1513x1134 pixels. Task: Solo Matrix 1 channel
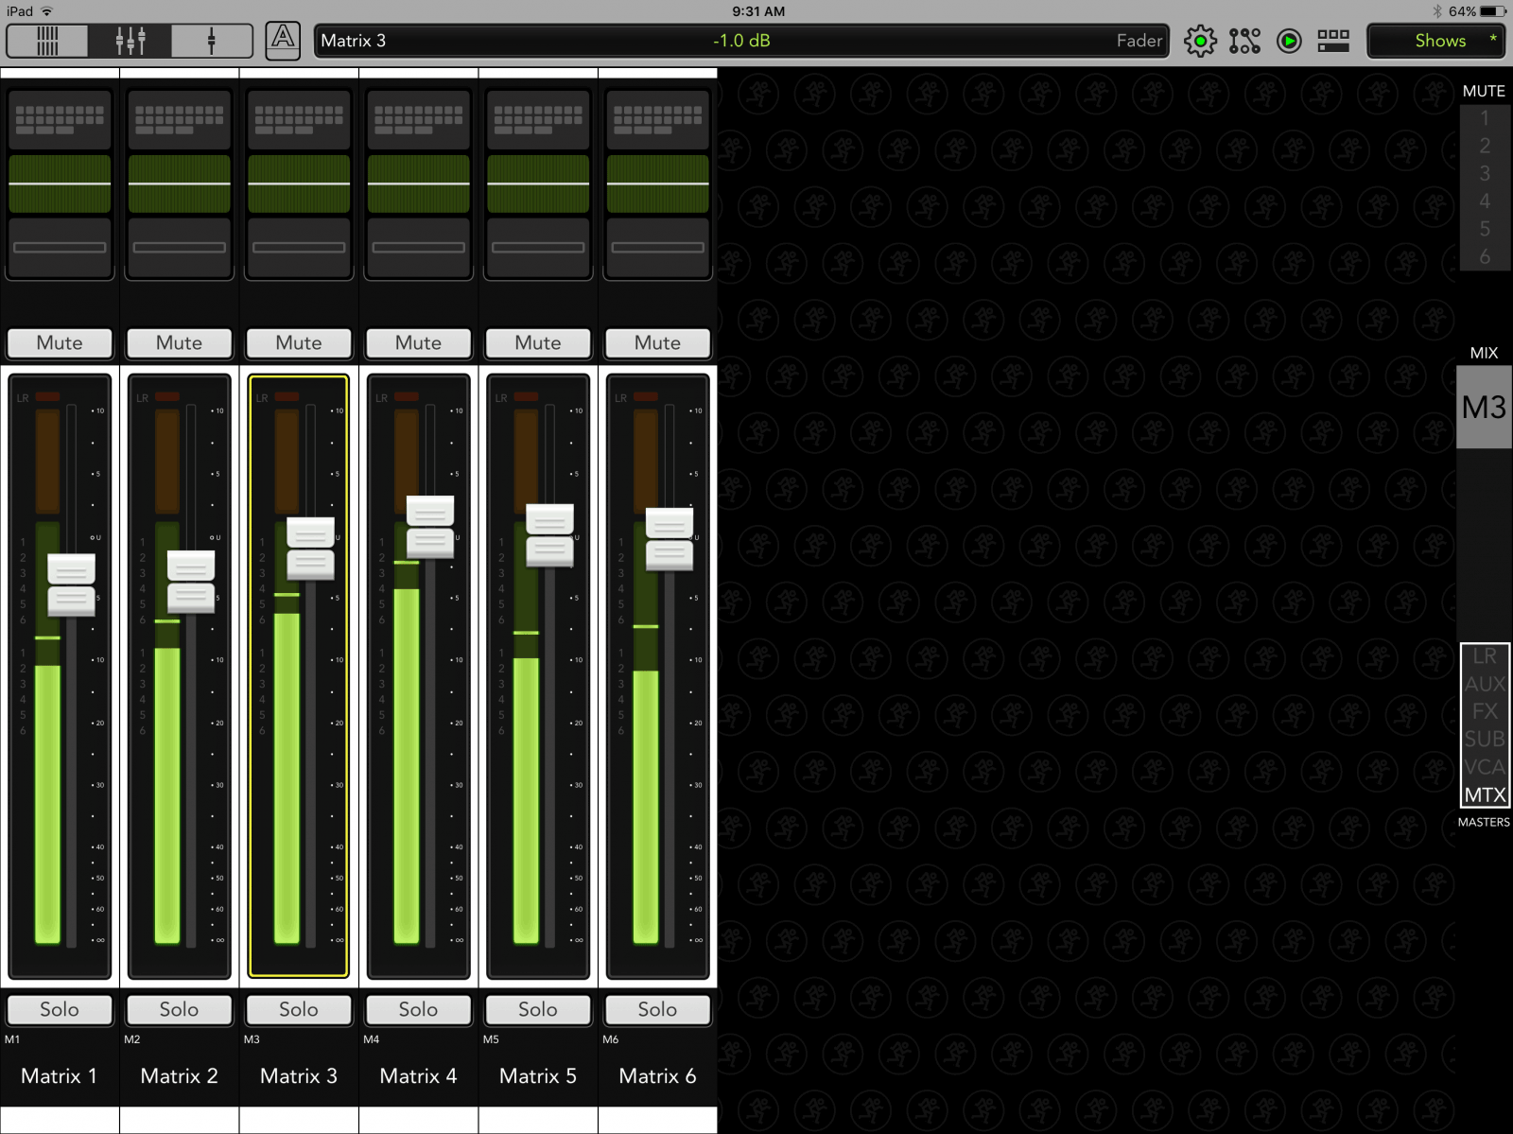60,1010
